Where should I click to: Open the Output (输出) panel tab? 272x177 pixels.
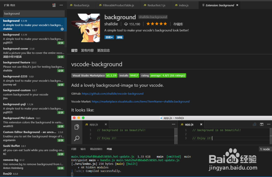click(83, 149)
